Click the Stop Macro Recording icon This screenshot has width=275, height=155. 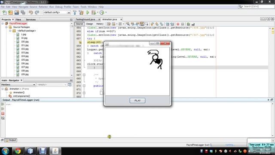pos(183,24)
